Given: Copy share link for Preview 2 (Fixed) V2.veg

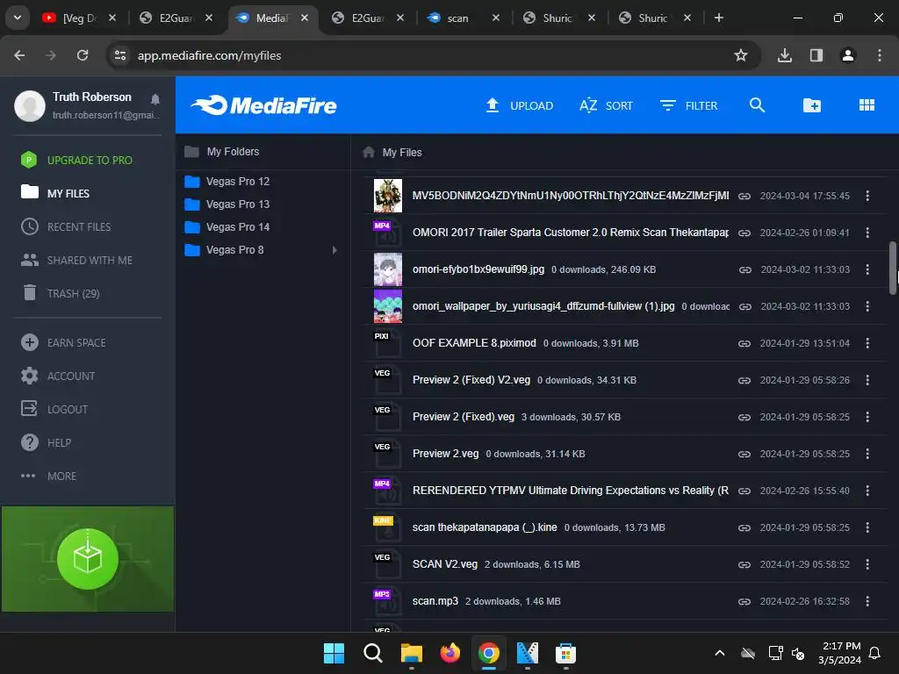Looking at the screenshot, I should click(744, 380).
